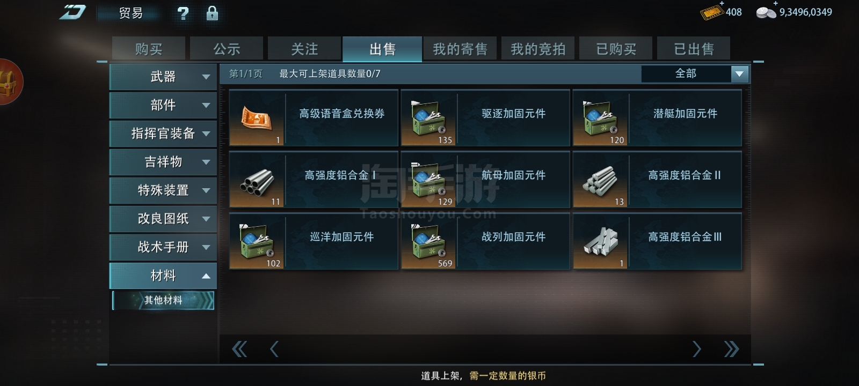Go to first page double arrow
Screen dimensions: 859x386
pyautogui.click(x=239, y=349)
